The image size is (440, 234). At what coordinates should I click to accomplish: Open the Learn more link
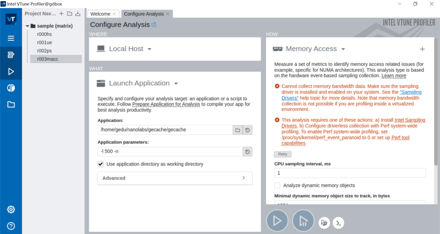(x=394, y=75)
